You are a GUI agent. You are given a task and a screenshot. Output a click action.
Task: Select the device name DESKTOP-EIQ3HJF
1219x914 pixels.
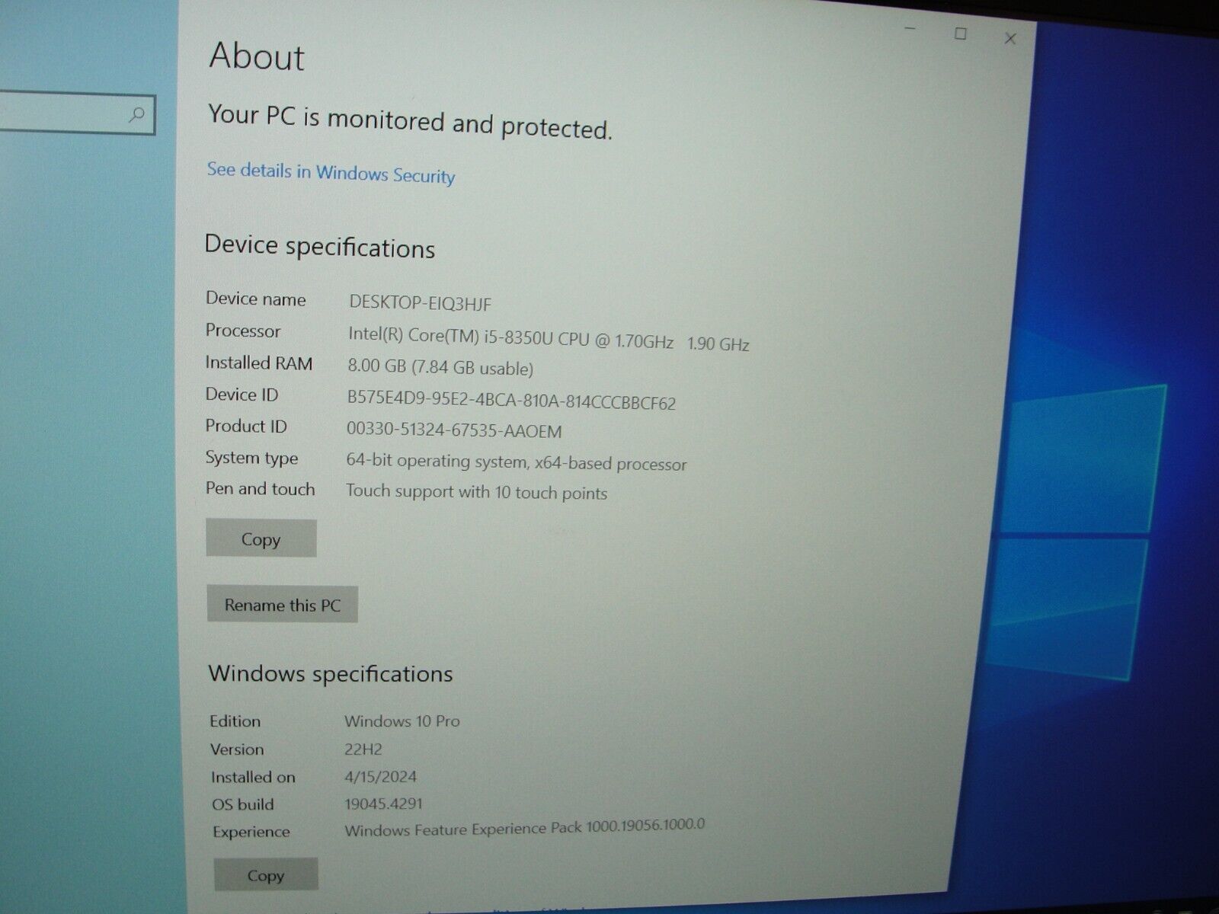[x=421, y=302]
